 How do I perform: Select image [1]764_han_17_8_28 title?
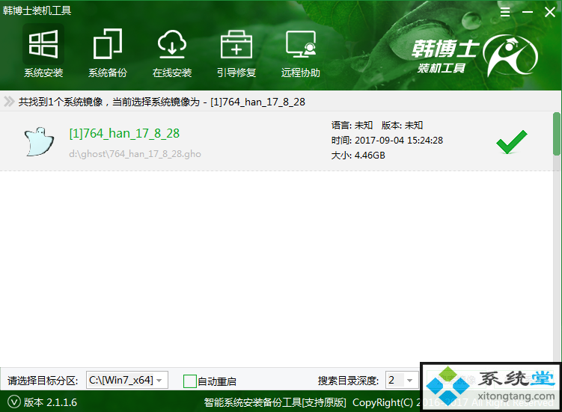[x=124, y=133]
